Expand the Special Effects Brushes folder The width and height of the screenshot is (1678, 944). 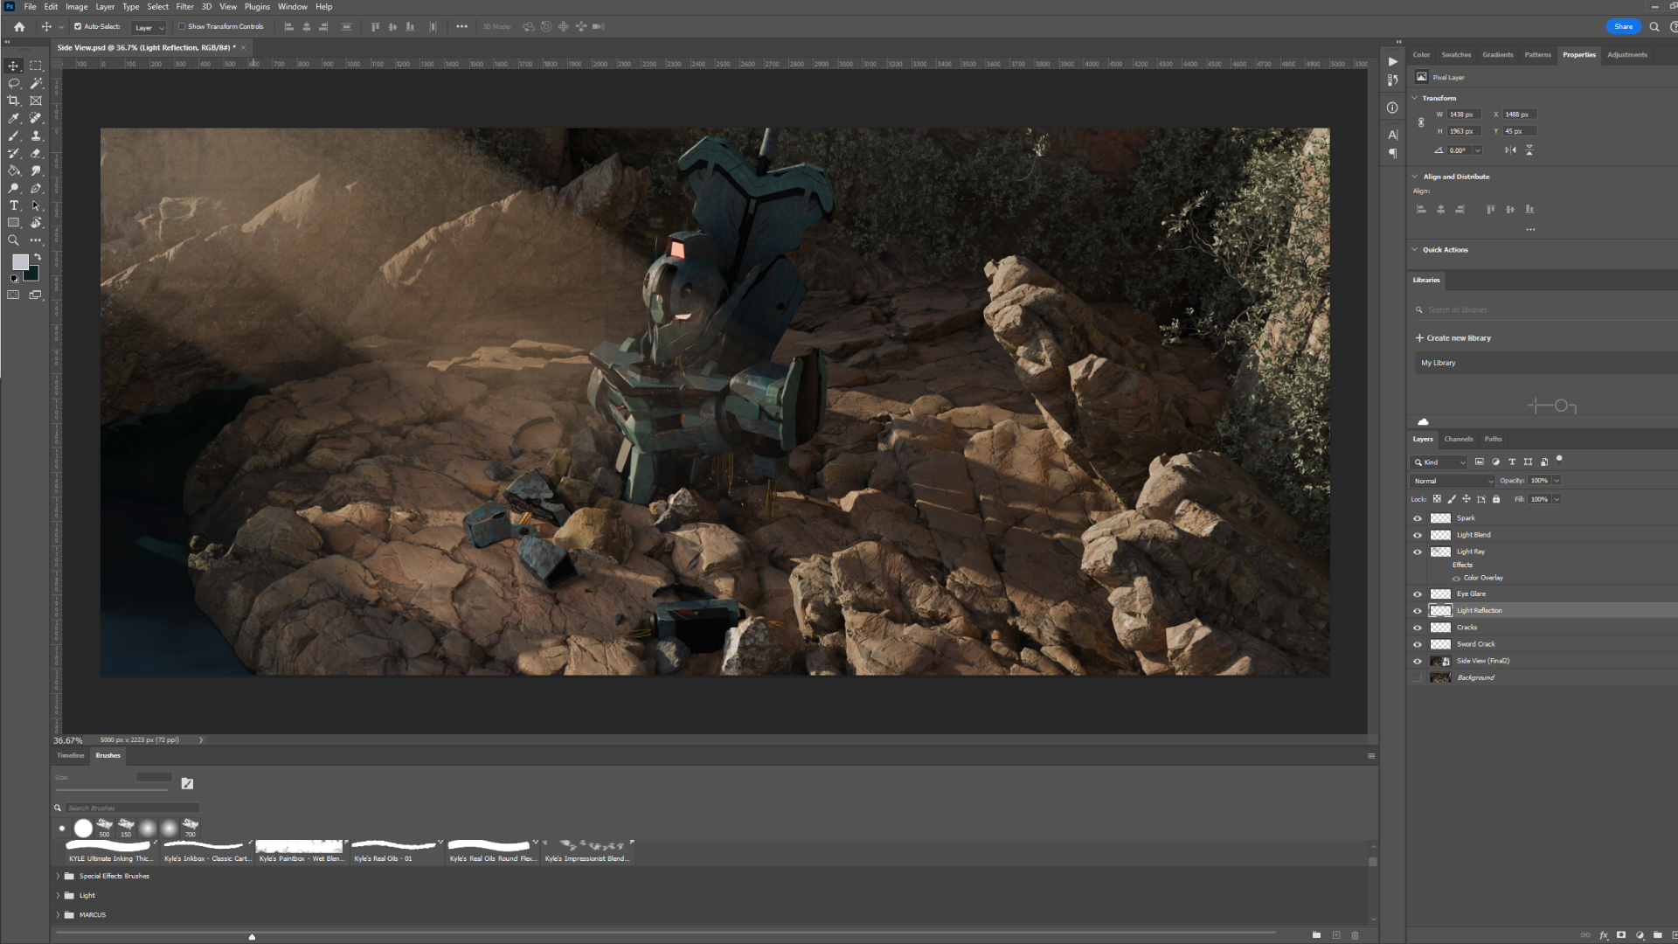point(59,876)
